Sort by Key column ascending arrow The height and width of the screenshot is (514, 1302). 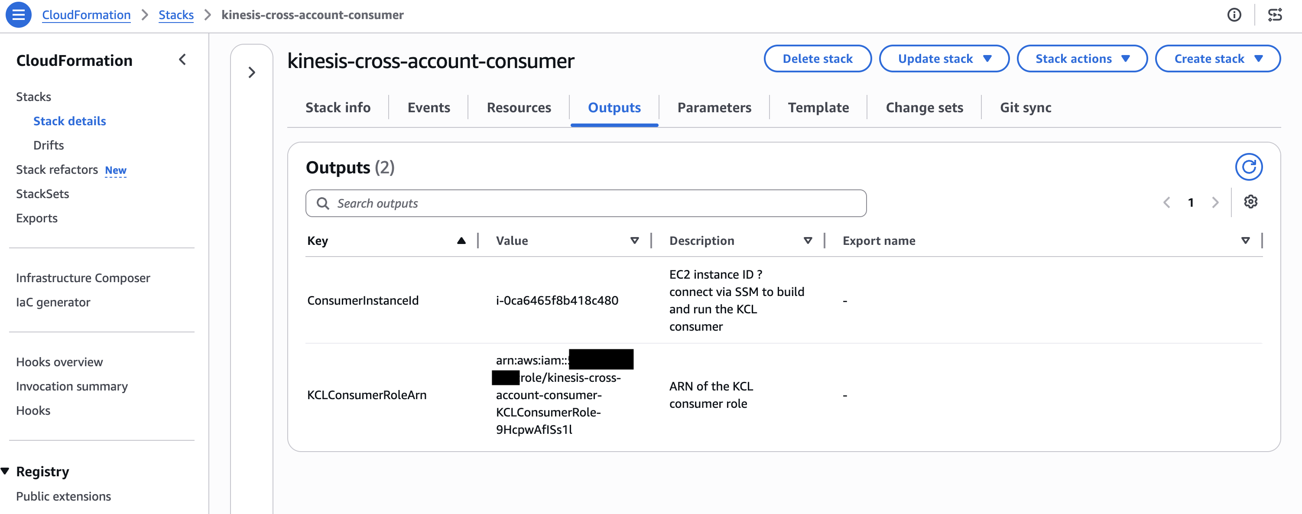tap(461, 241)
